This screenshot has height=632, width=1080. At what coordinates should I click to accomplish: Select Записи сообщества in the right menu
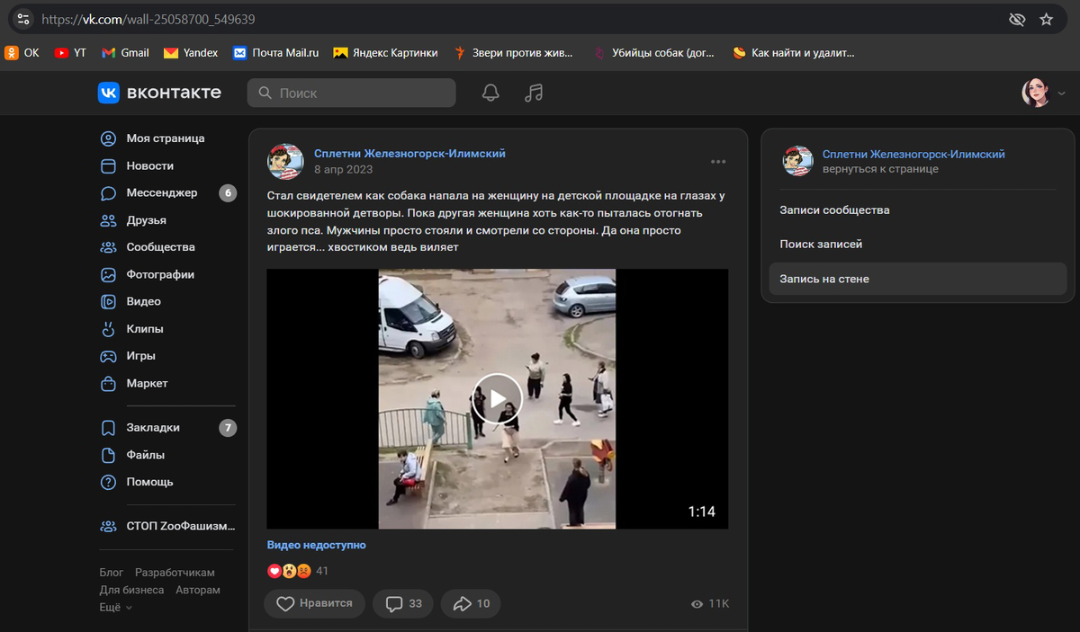coord(918,210)
